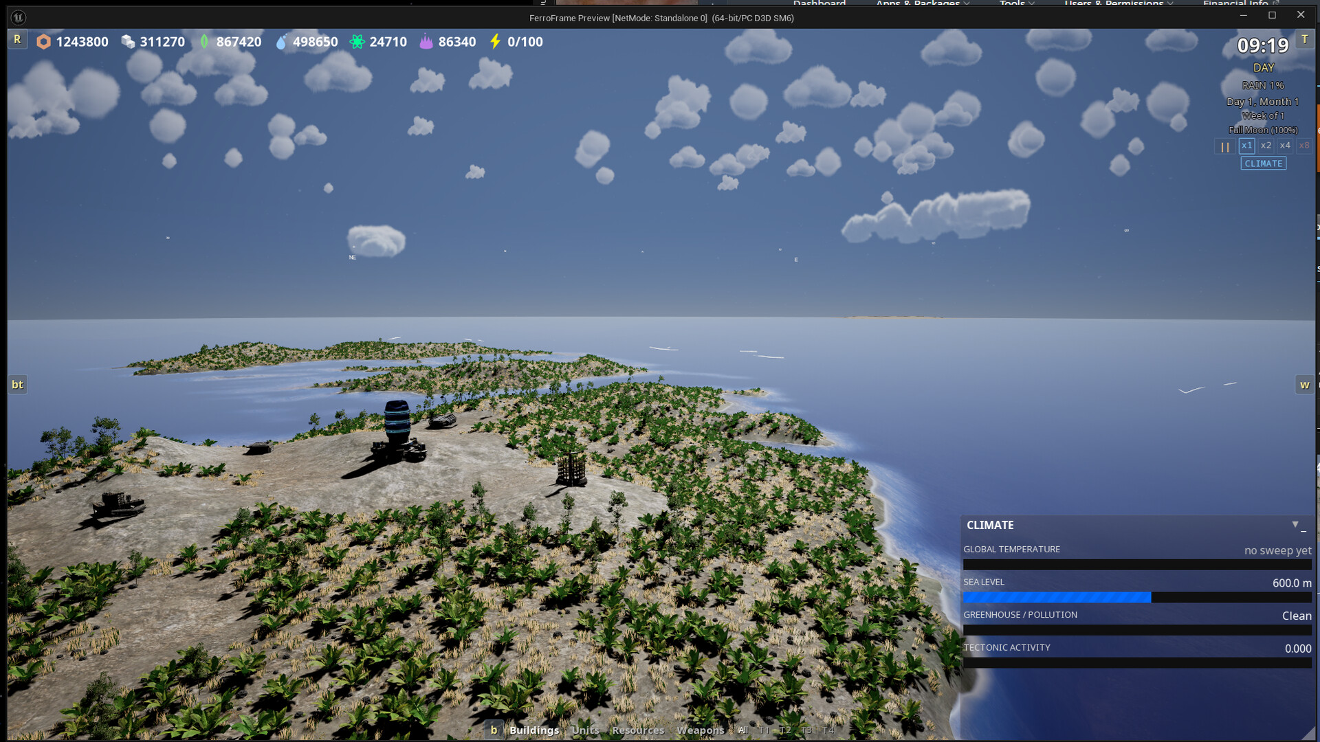Open Tools menu in background window

[1016, 3]
